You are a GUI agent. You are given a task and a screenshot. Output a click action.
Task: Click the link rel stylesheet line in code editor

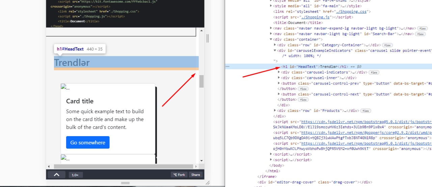(x=99, y=11)
